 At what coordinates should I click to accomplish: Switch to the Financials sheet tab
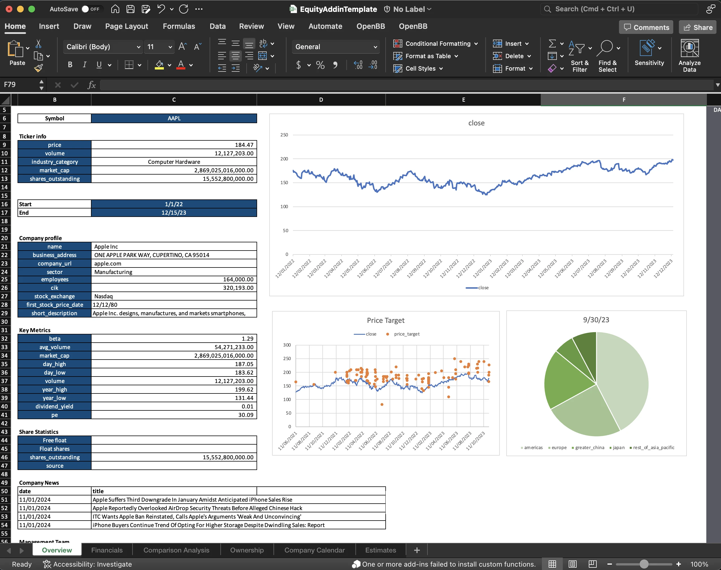(107, 550)
